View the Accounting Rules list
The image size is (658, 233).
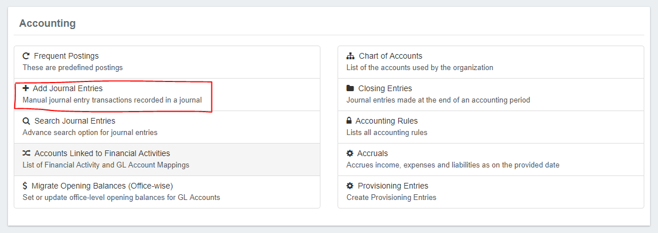point(387,121)
